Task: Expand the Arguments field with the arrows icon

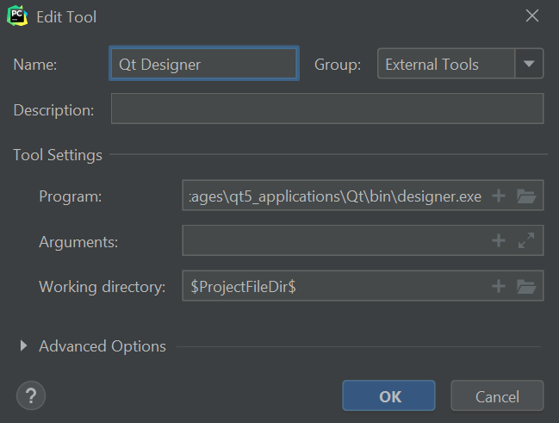Action: pos(525,241)
